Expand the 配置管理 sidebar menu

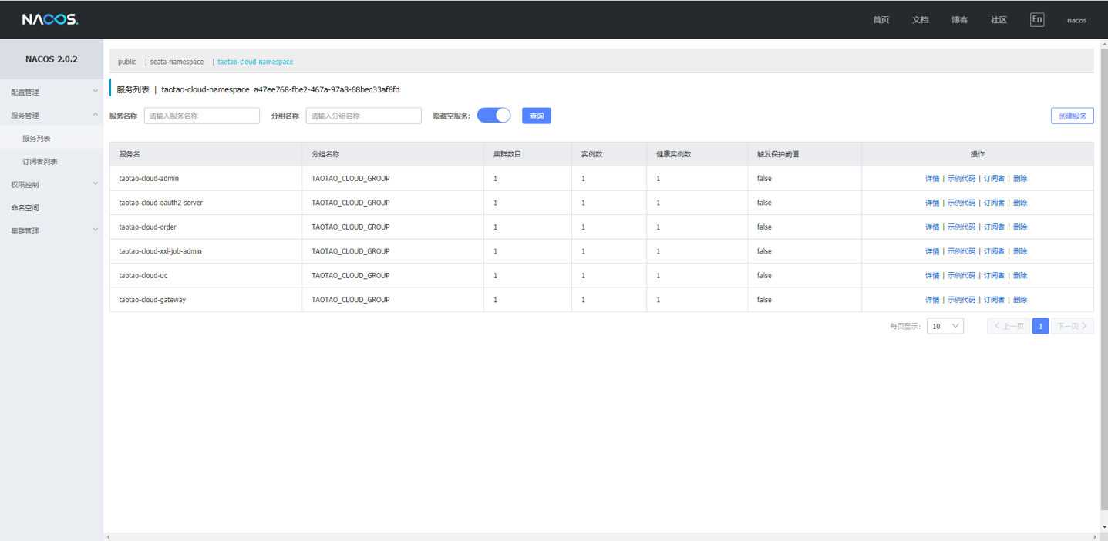52,92
